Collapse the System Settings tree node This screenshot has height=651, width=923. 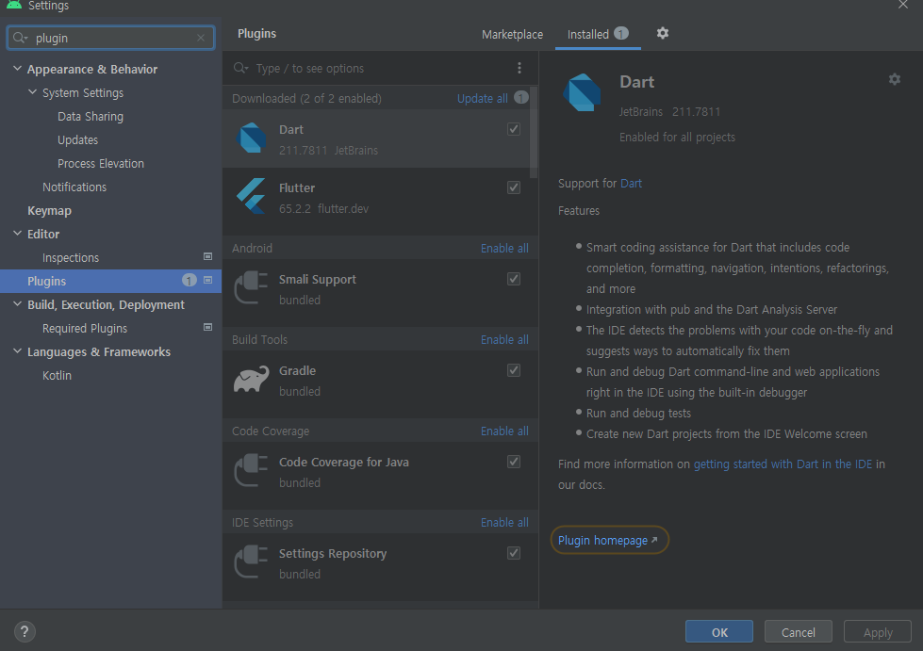point(32,92)
